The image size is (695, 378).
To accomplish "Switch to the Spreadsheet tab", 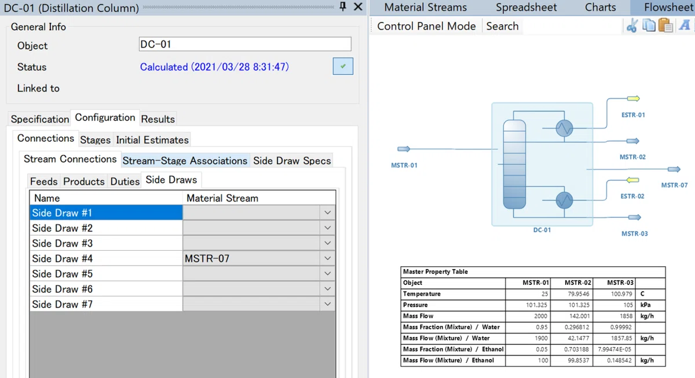I will tap(526, 8).
